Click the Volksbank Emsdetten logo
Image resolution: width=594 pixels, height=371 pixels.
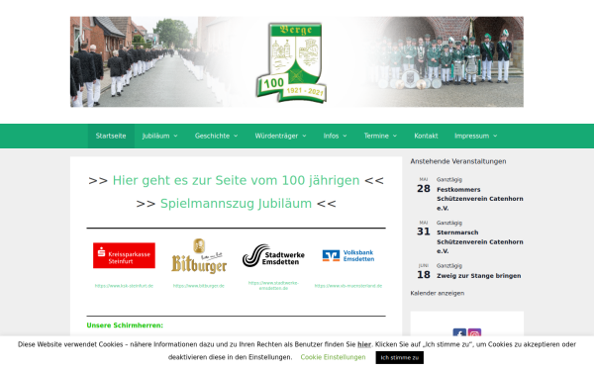coord(348,255)
